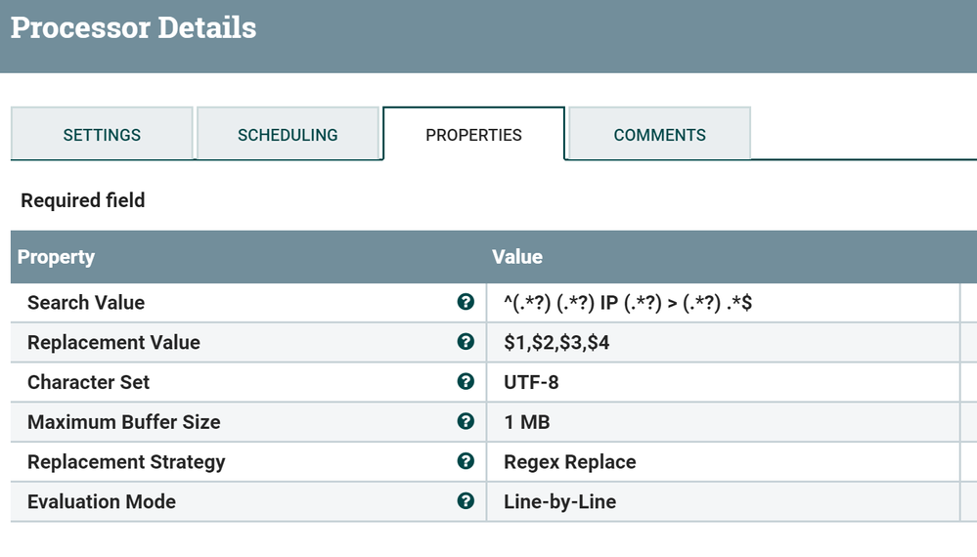Switch to the Settings tab
977x557 pixels.
102,135
